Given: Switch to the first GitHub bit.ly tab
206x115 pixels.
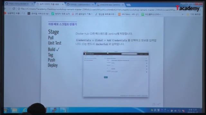Looking at the screenshot, I should click(x=19, y=4).
